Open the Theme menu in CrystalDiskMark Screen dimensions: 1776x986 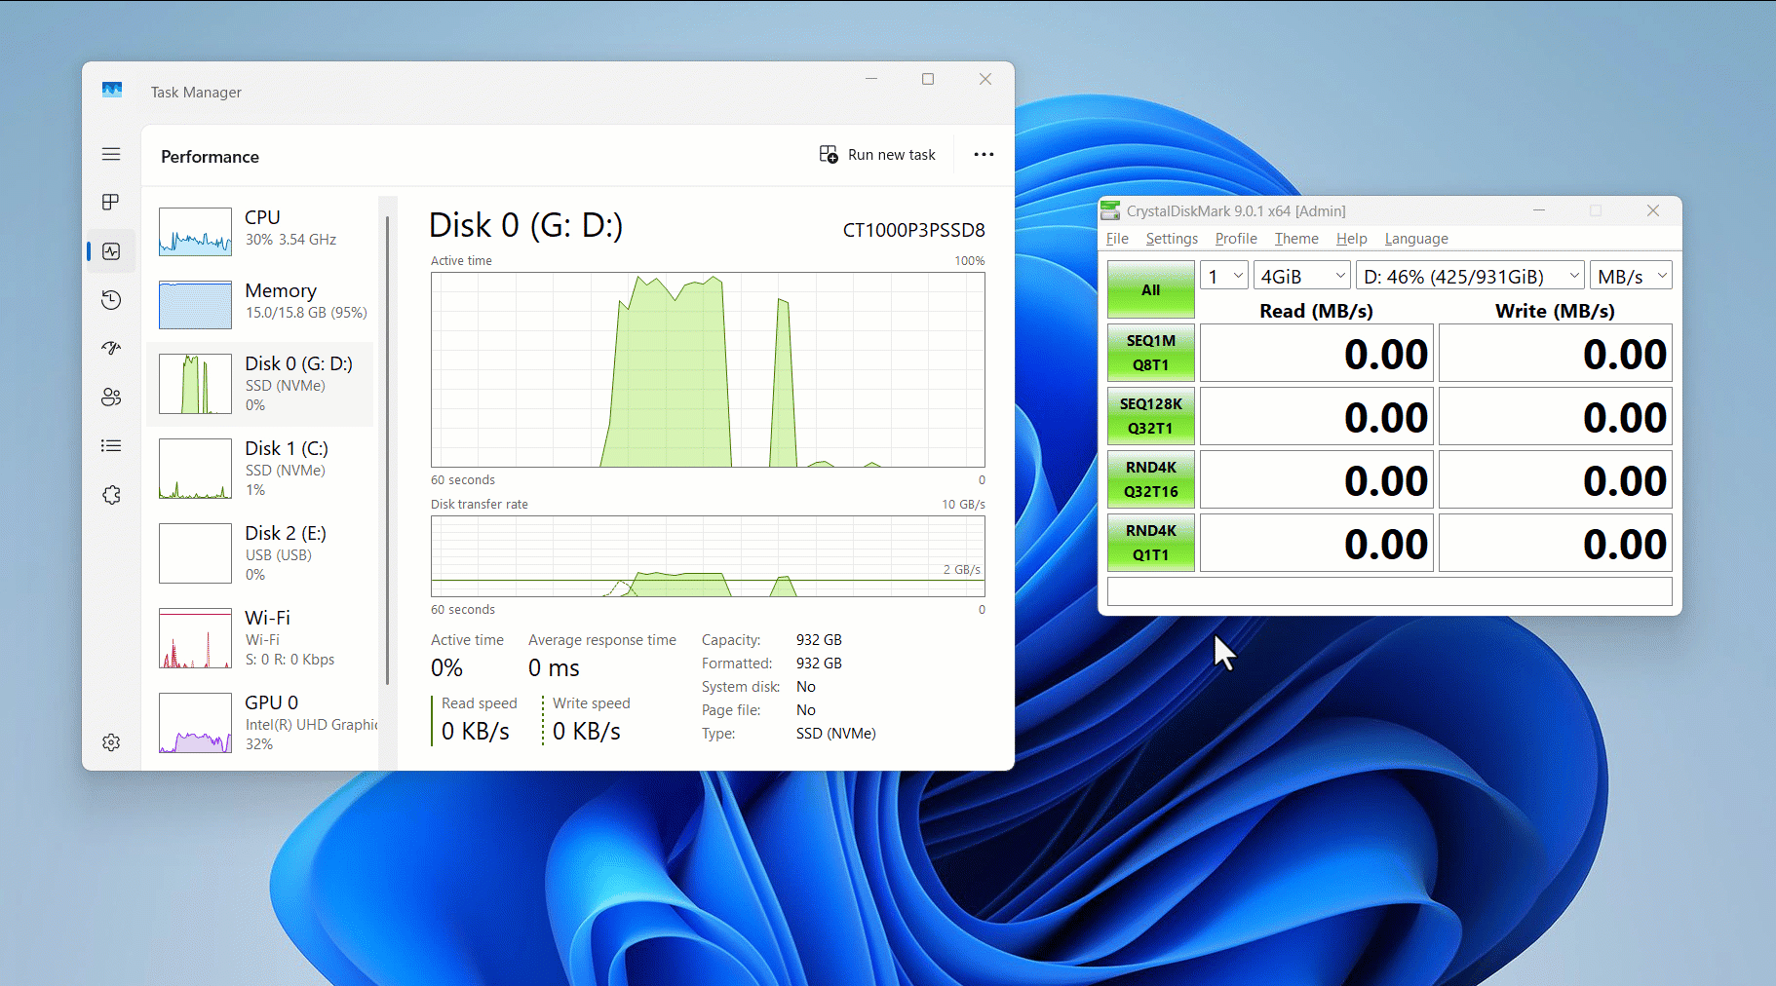coord(1295,239)
